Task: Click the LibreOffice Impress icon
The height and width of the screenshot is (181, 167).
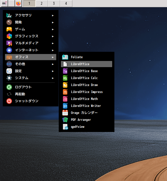Action: tap(65, 92)
